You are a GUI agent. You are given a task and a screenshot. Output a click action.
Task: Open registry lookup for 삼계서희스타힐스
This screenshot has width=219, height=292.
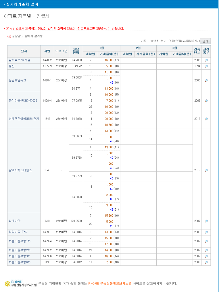click(206, 170)
